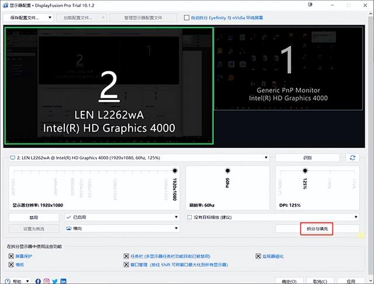Viewport: 374px width, 284px height.
Task: Toggle the 屏幕保护 checkbox
Action: [11, 256]
